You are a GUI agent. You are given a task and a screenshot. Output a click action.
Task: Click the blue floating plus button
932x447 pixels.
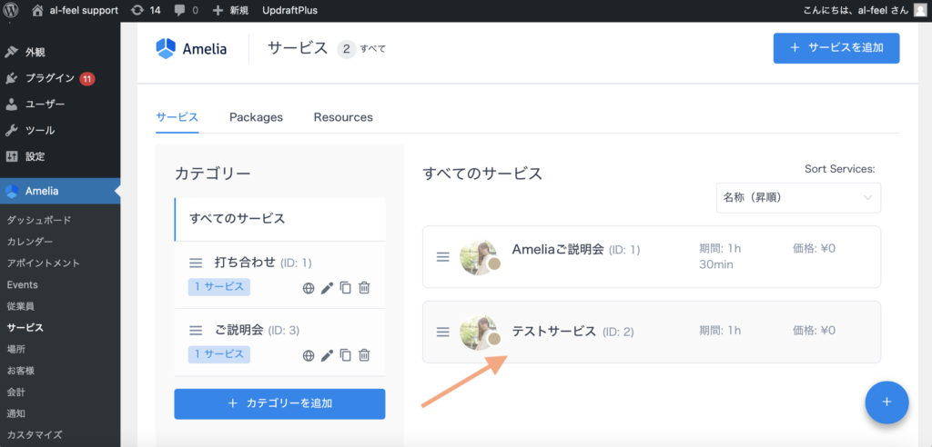886,402
